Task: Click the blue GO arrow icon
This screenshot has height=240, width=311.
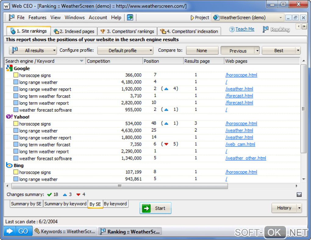Action: pyautogui.click(x=9, y=231)
